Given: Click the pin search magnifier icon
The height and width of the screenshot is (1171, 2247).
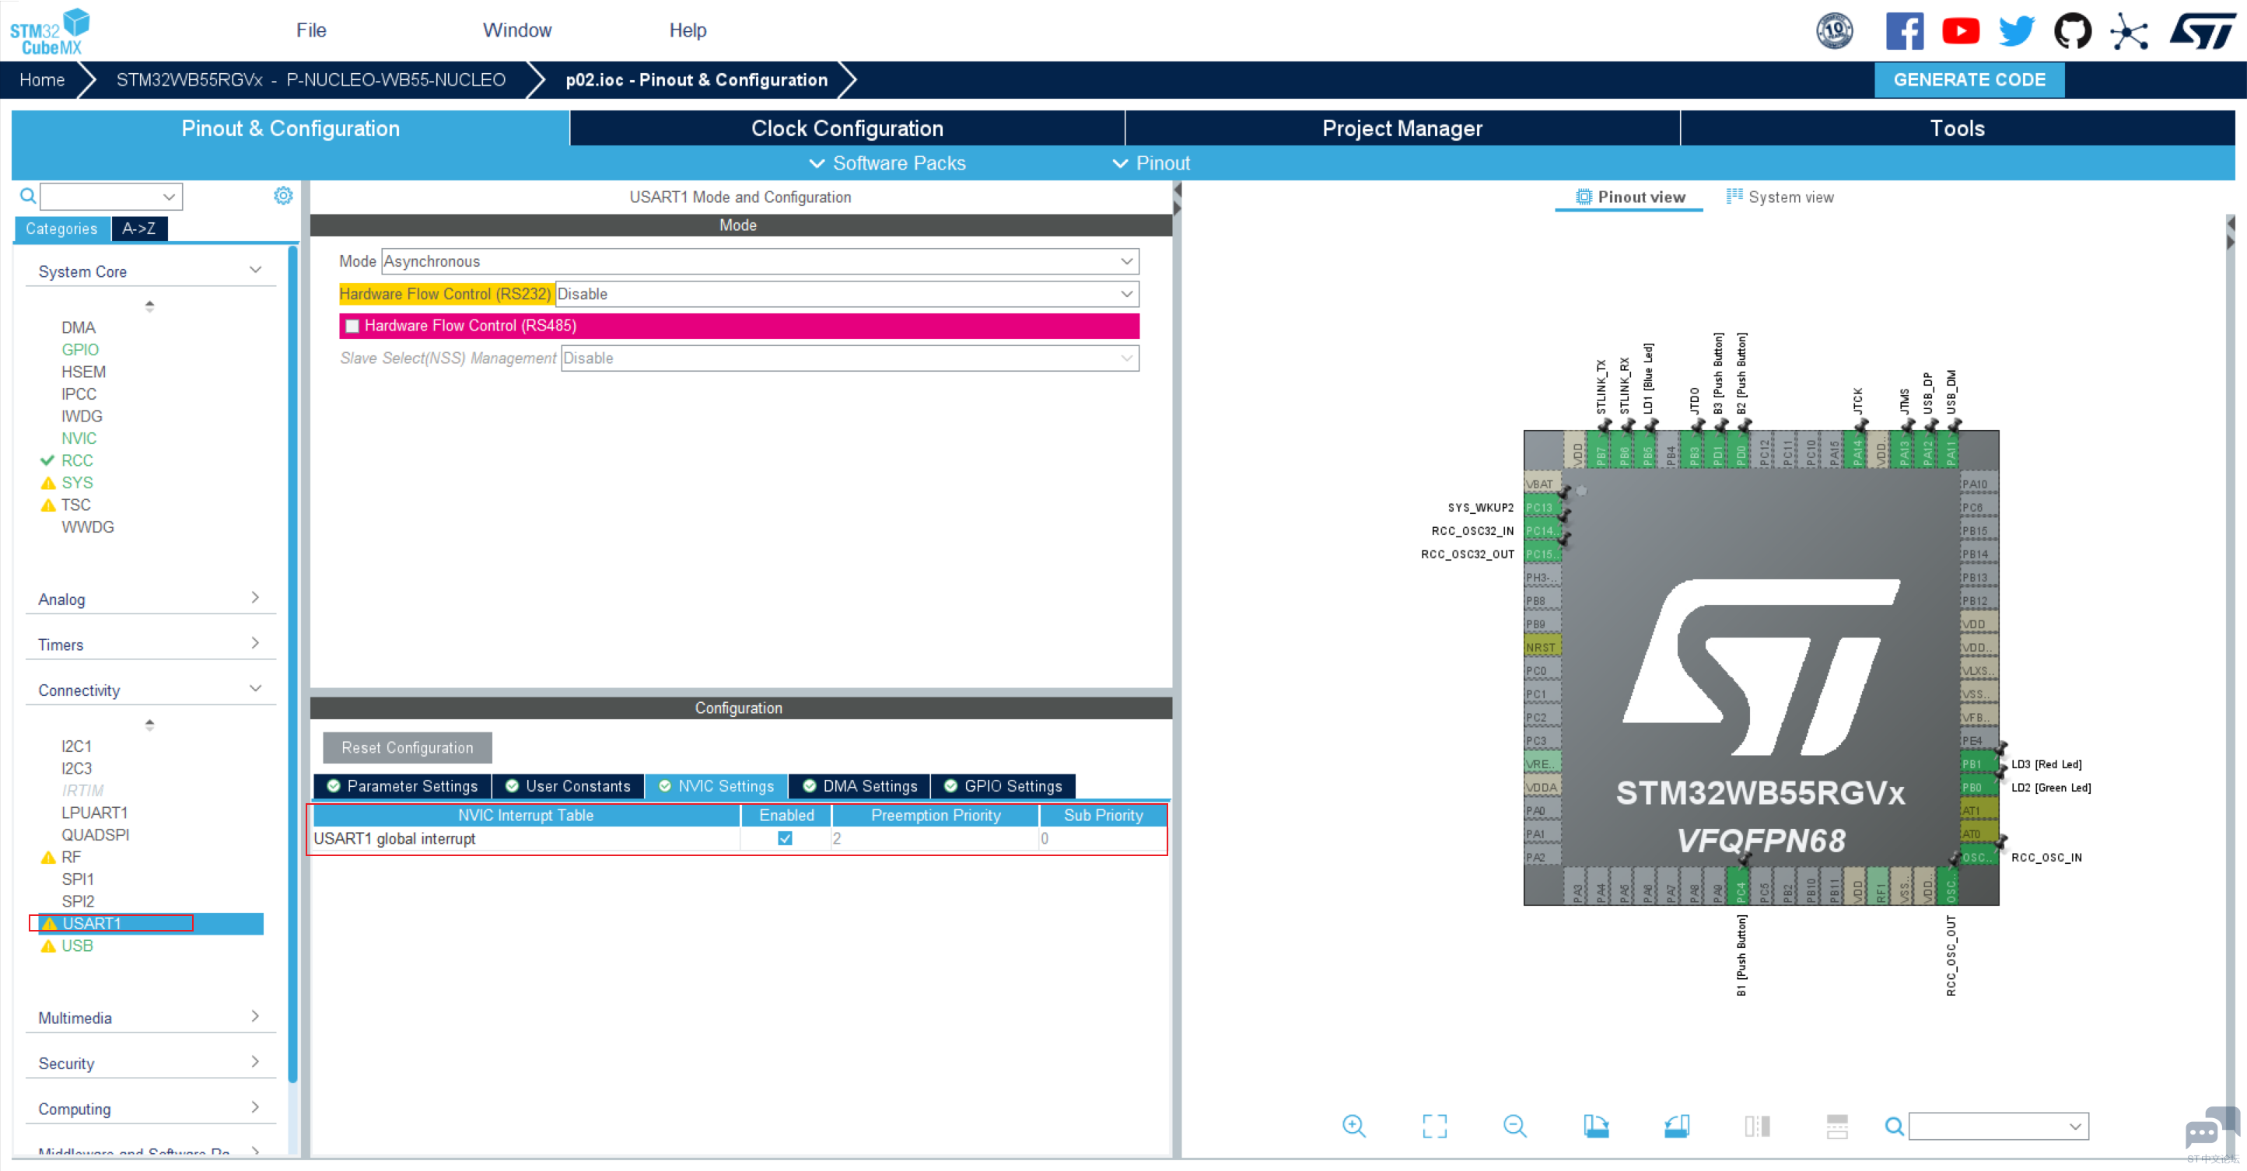Looking at the screenshot, I should (1895, 1127).
